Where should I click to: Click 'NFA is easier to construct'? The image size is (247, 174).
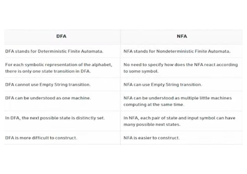151,138
